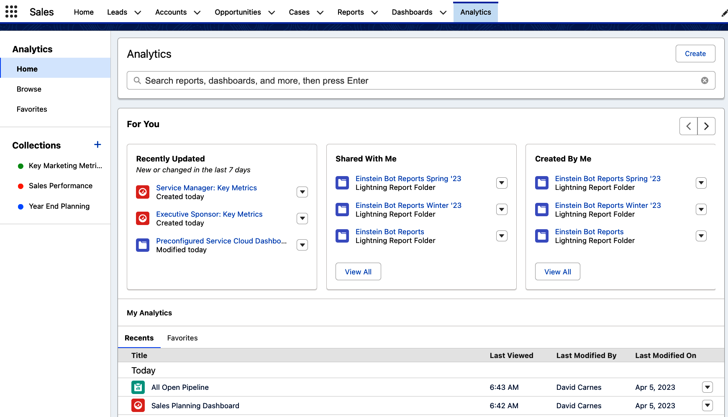Open Sales Performance collection
Viewport: 728px width, 417px height.
61,186
